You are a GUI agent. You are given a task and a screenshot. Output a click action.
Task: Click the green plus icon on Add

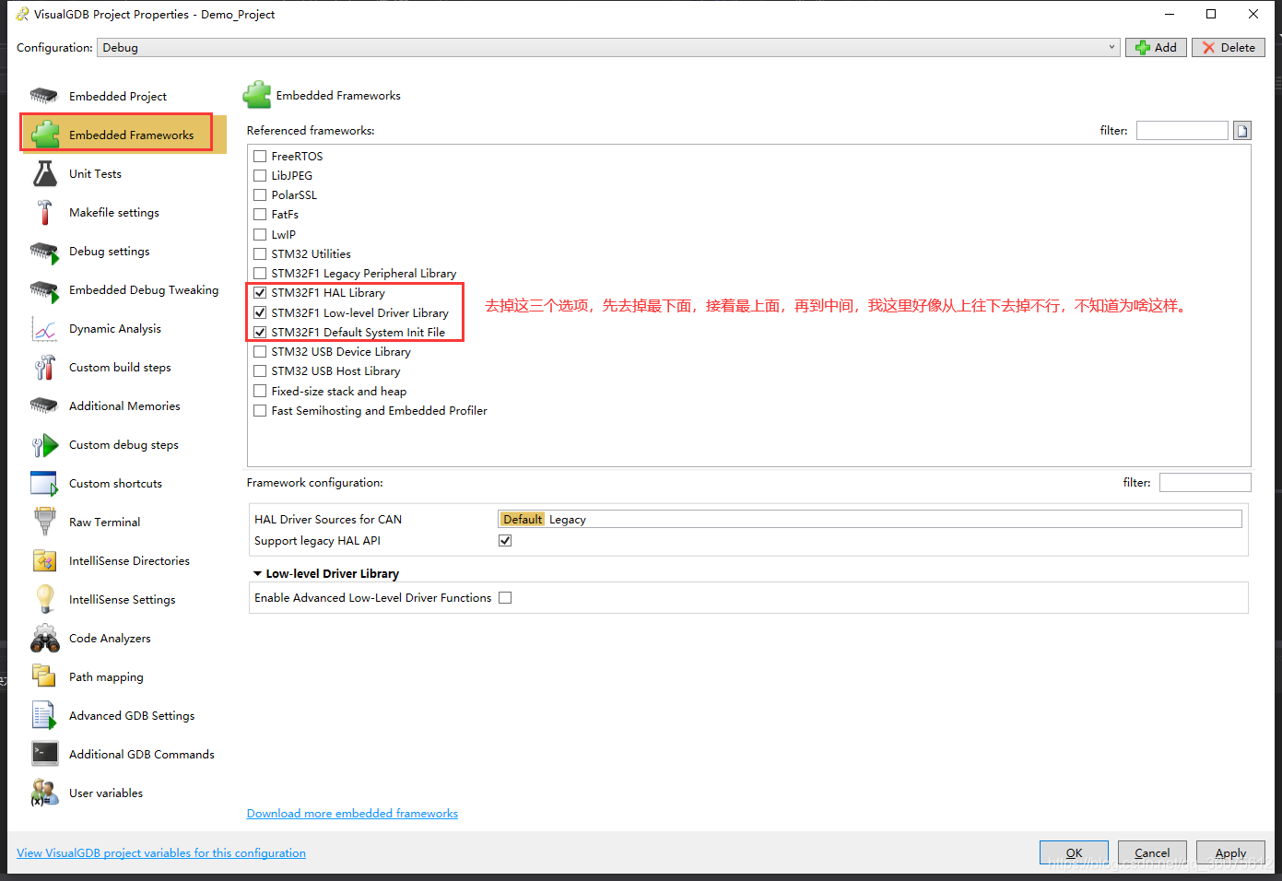[x=1143, y=48]
